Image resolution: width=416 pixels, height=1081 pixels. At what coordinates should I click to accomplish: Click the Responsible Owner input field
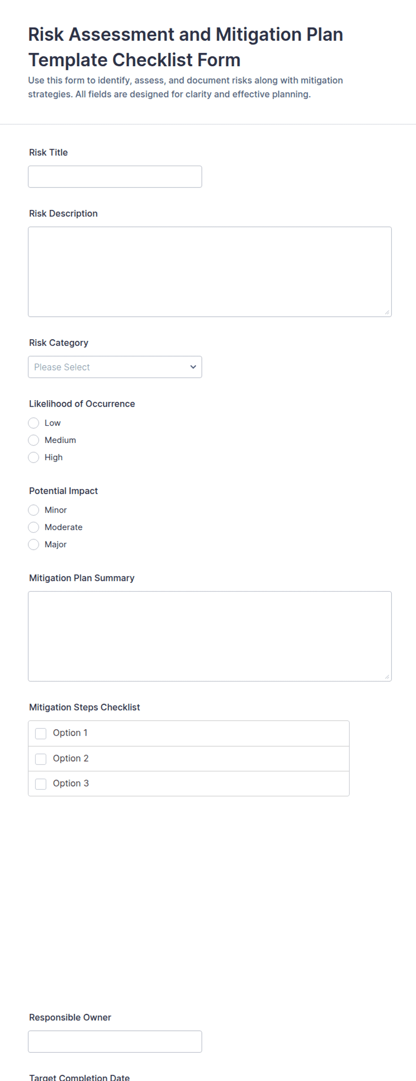[115, 1042]
